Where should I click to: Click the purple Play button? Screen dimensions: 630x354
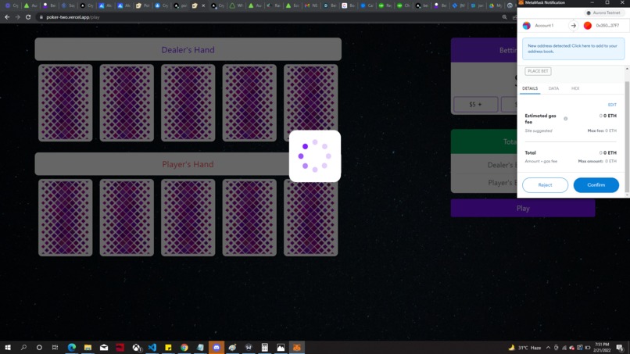(x=523, y=208)
